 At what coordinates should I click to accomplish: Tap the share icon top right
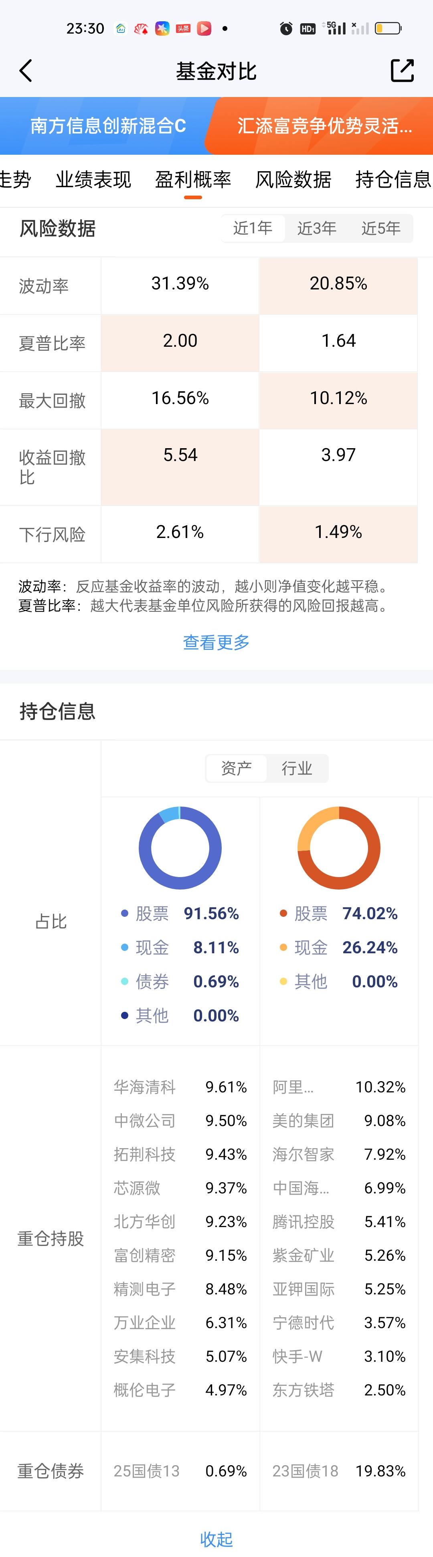(x=402, y=71)
